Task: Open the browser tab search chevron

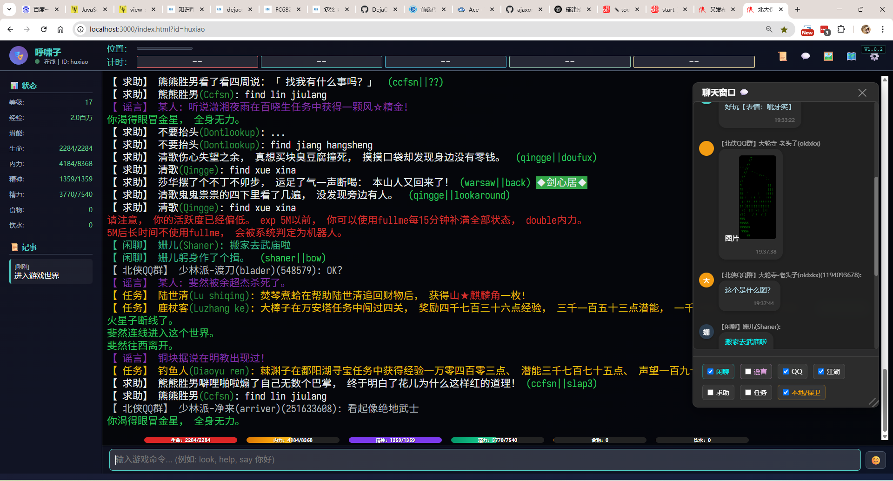Action: point(9,9)
